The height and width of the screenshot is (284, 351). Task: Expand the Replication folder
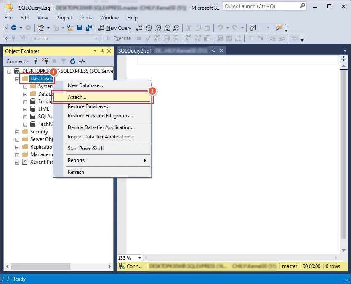17,148
